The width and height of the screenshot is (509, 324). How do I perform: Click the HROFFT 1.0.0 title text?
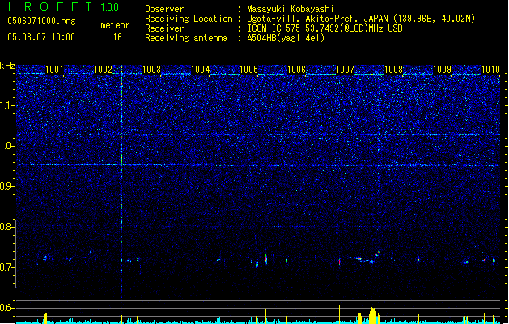[x=63, y=6]
